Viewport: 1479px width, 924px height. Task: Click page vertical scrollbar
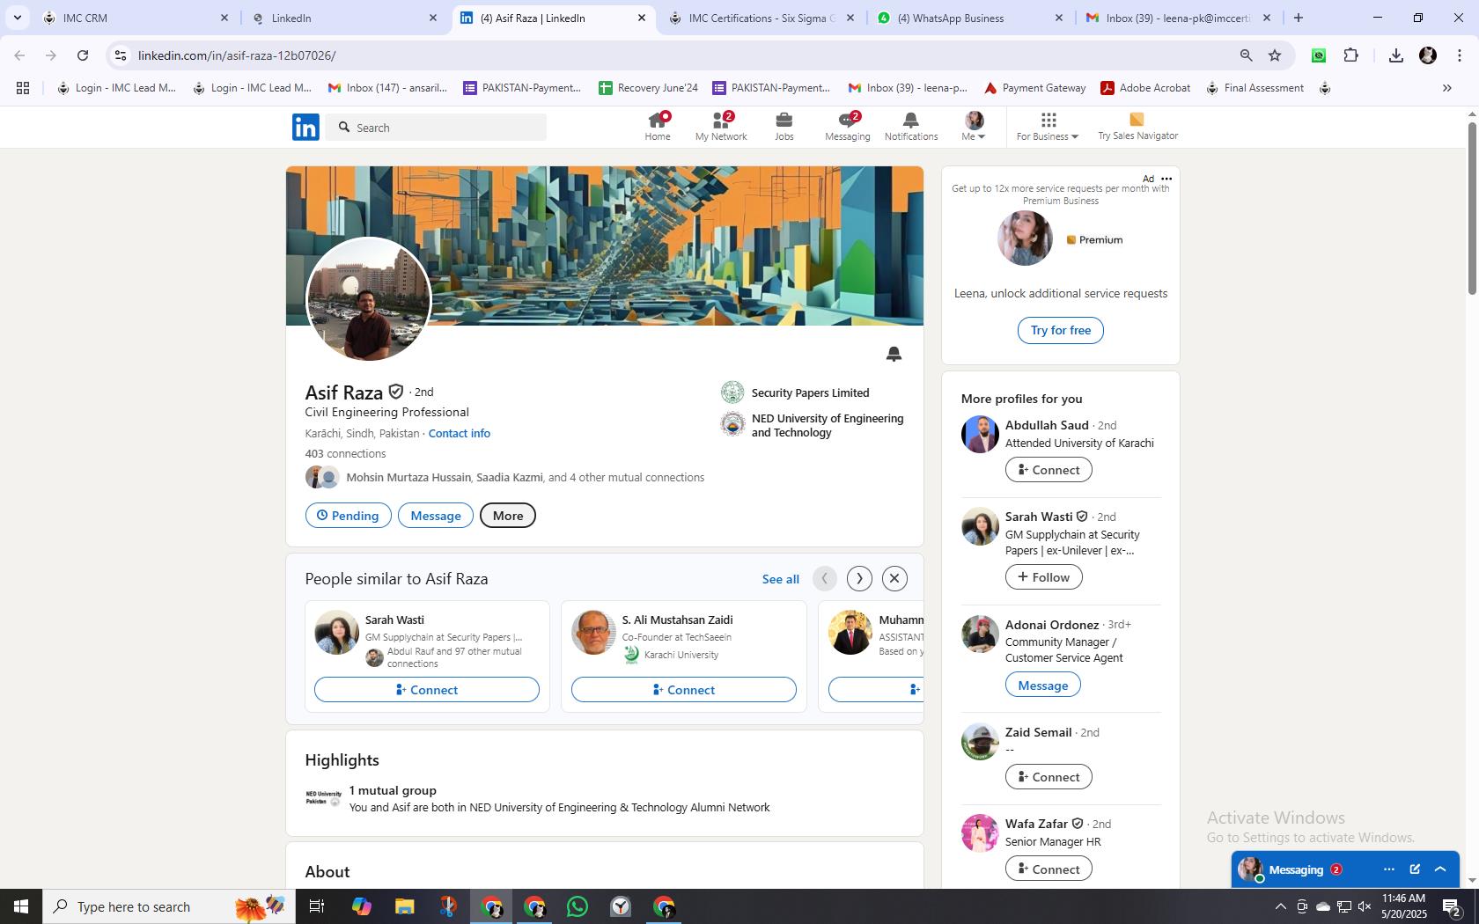click(x=1471, y=209)
